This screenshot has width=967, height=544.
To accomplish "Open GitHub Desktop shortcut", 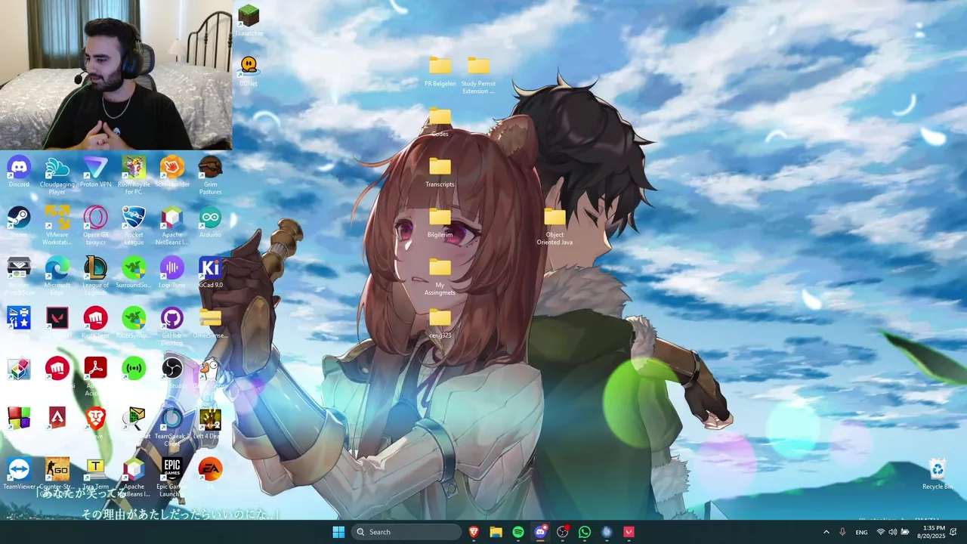I will 172,326.
